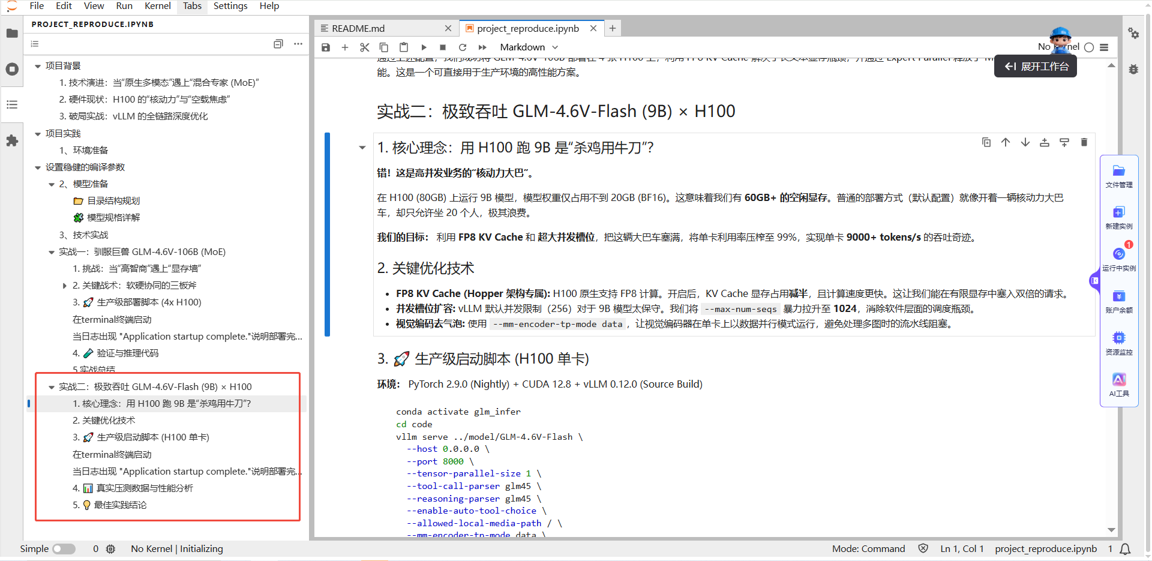Open the property inspector gears icon
The width and height of the screenshot is (1152, 561).
click(1133, 34)
